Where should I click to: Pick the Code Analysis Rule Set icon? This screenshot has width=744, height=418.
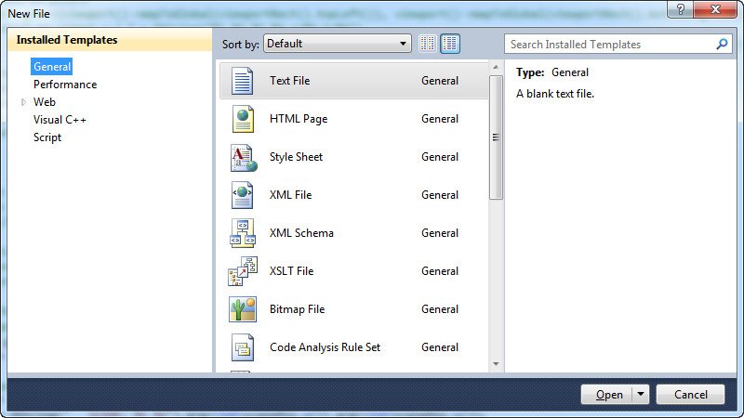click(243, 347)
